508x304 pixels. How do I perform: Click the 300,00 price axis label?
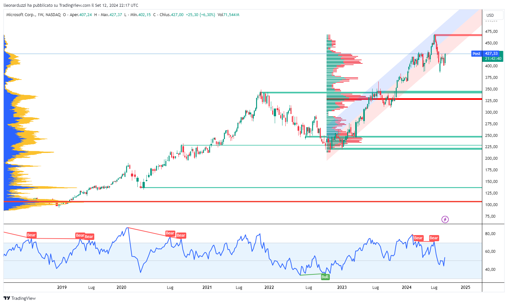click(x=491, y=112)
